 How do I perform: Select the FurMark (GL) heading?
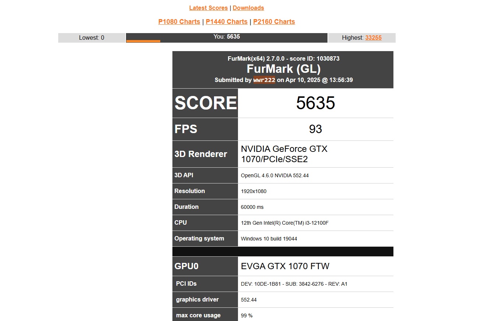point(284,69)
